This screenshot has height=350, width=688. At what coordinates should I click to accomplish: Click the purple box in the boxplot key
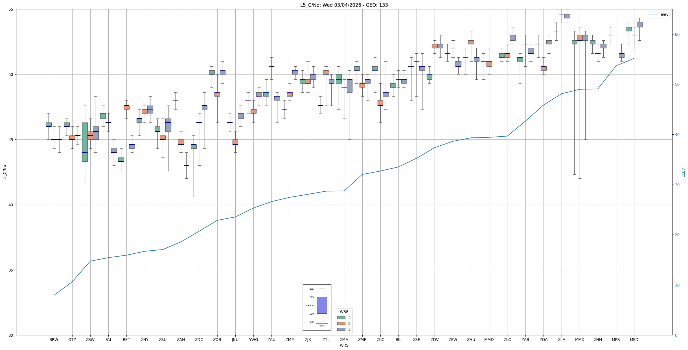tap(322, 305)
